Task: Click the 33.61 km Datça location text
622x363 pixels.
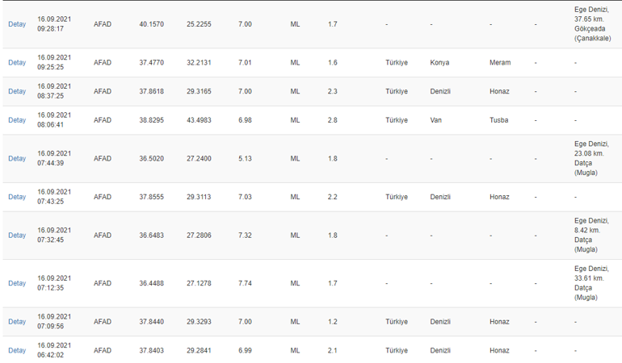Action: (591, 283)
